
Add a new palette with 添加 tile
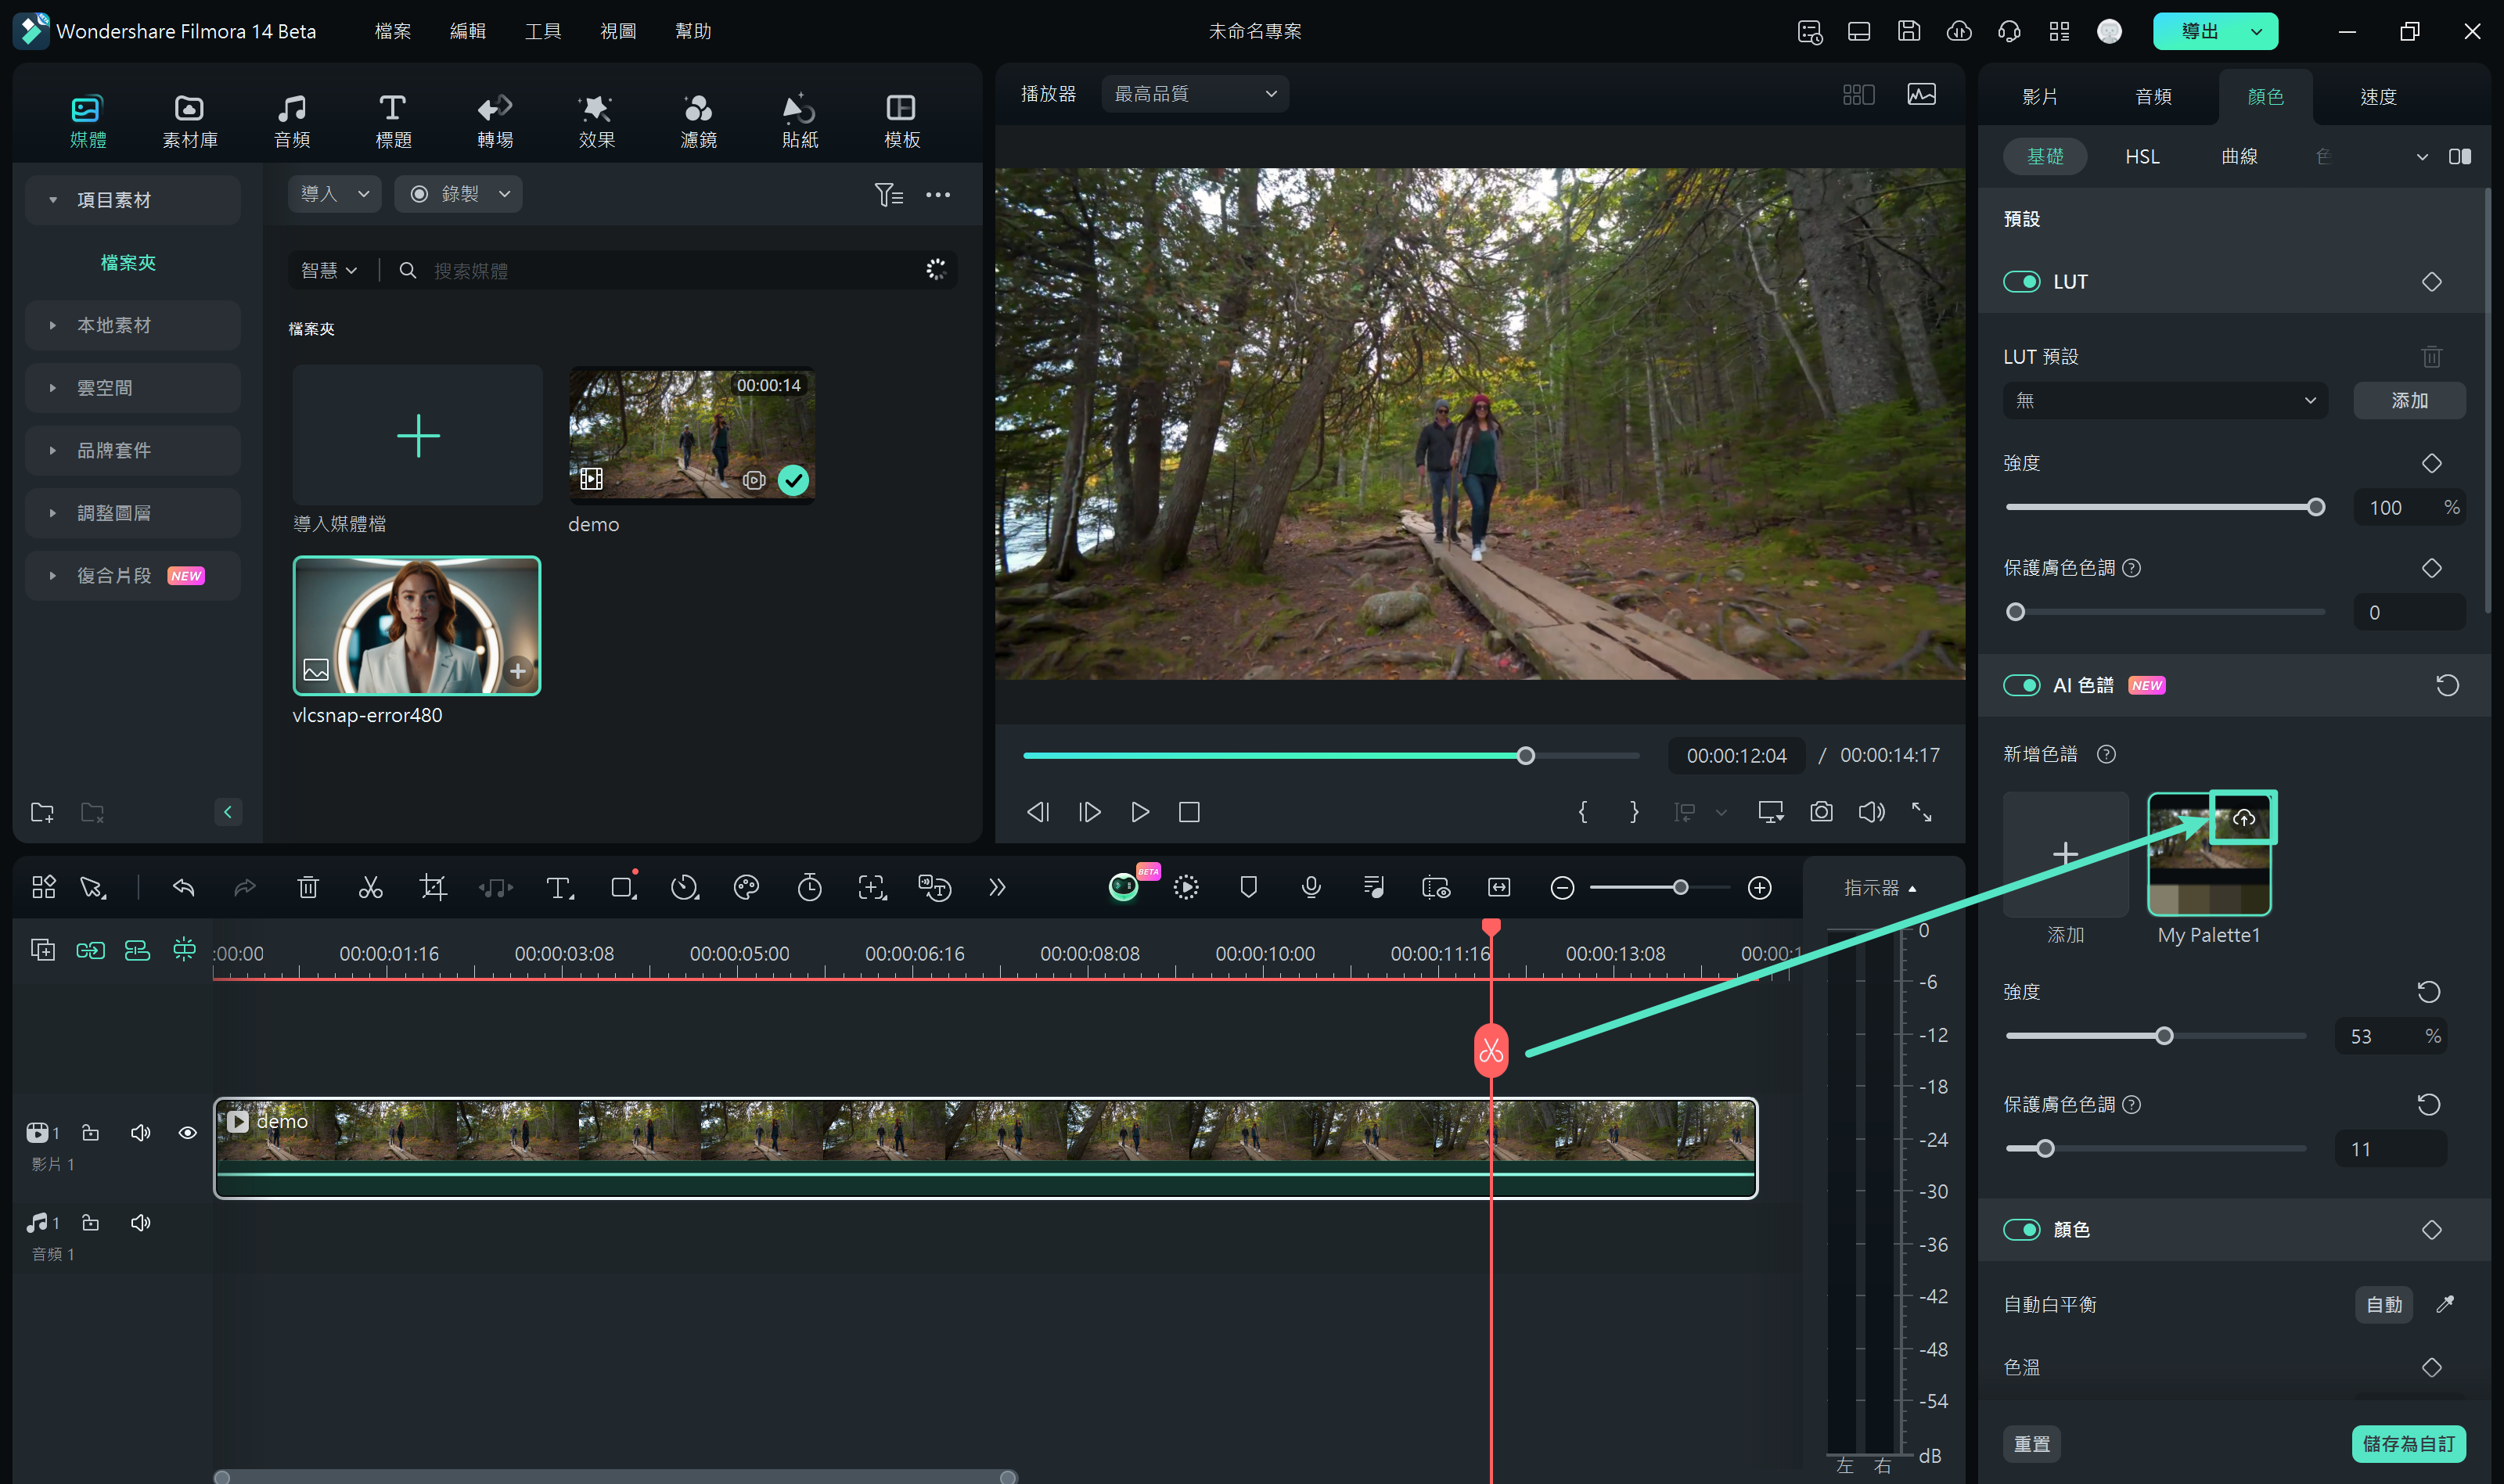click(2065, 854)
